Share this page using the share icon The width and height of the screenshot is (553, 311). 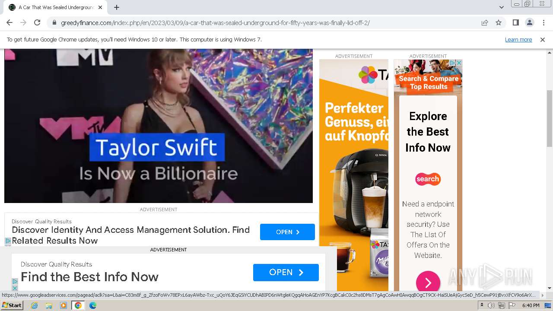(x=485, y=22)
